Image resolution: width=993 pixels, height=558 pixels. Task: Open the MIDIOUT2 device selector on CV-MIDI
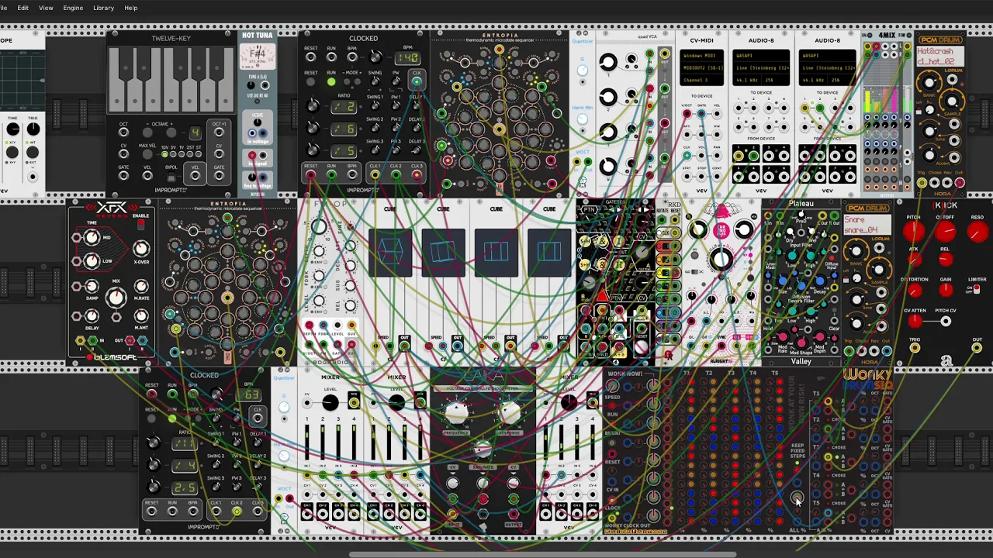click(x=702, y=68)
